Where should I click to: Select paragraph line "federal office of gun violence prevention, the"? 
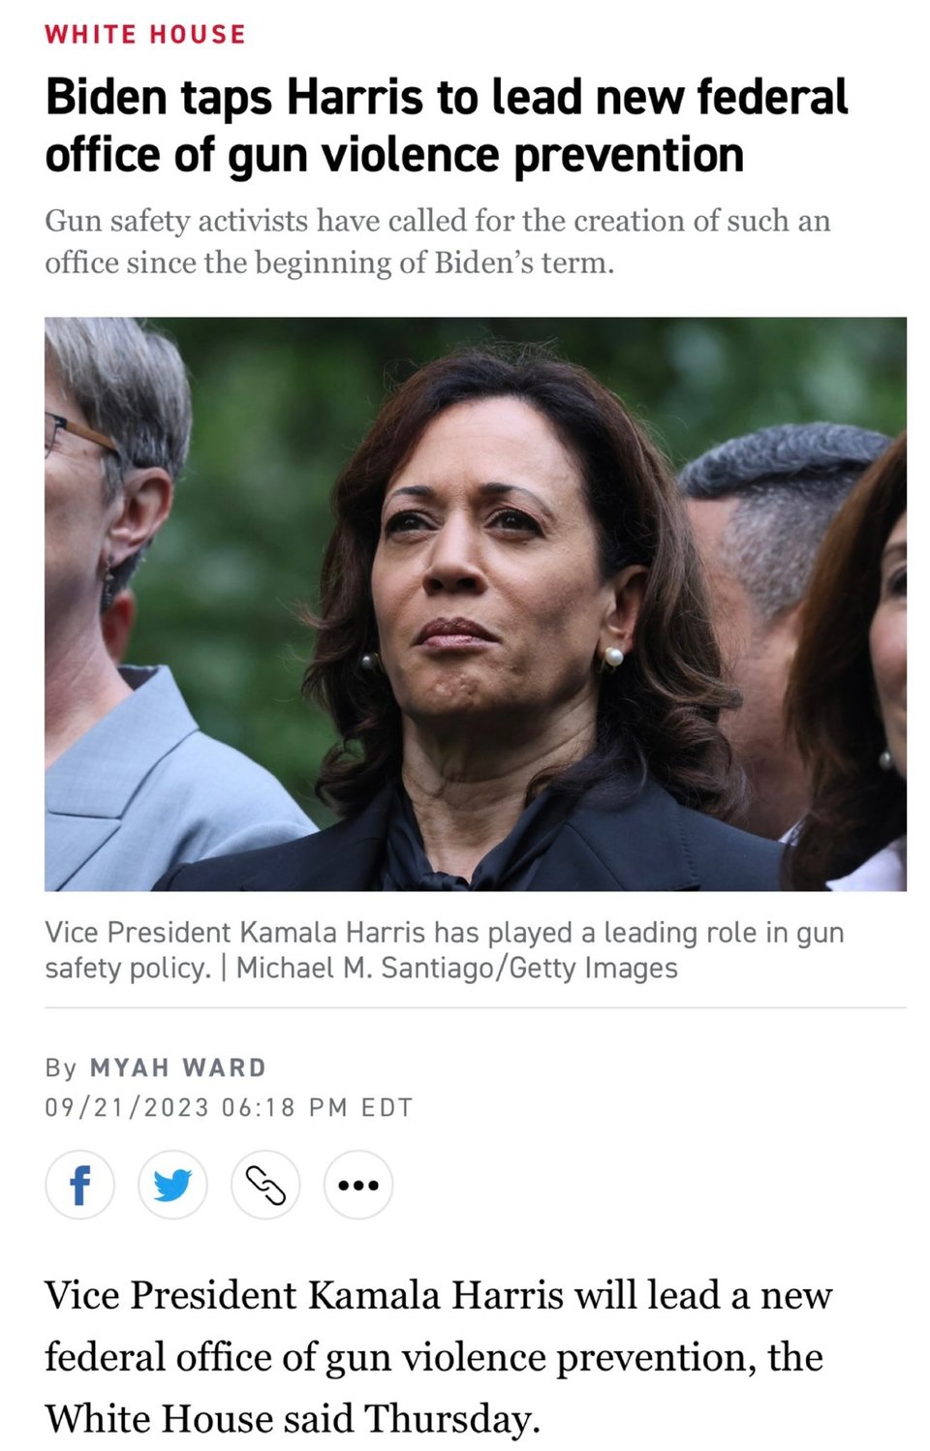(434, 1358)
